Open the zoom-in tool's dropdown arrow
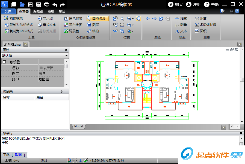The width and height of the screenshot is (245, 164). click(132, 19)
